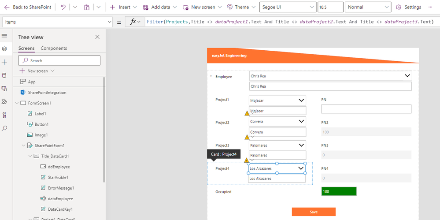Open the Employee Chris Rea dropdown
Viewport: 440px width, 220px height.
(x=331, y=76)
